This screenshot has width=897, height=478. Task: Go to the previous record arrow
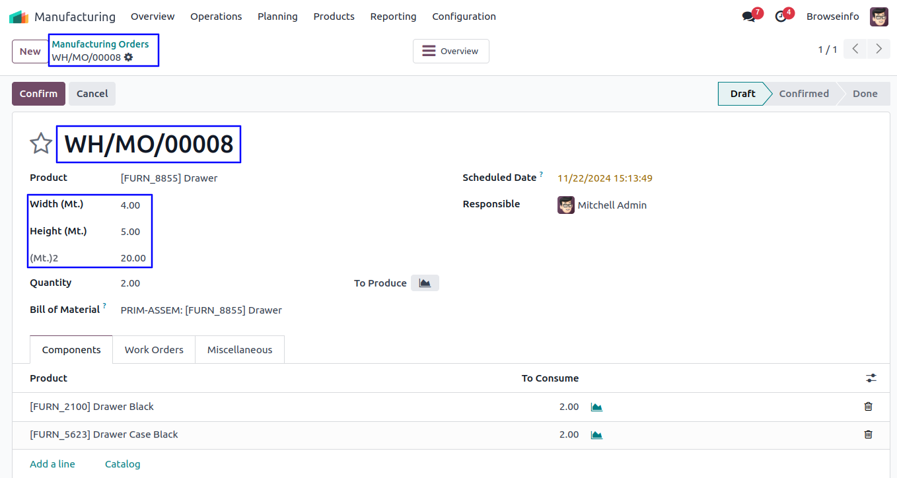855,49
